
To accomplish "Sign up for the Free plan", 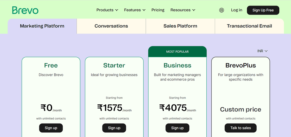I will coord(51,128).
